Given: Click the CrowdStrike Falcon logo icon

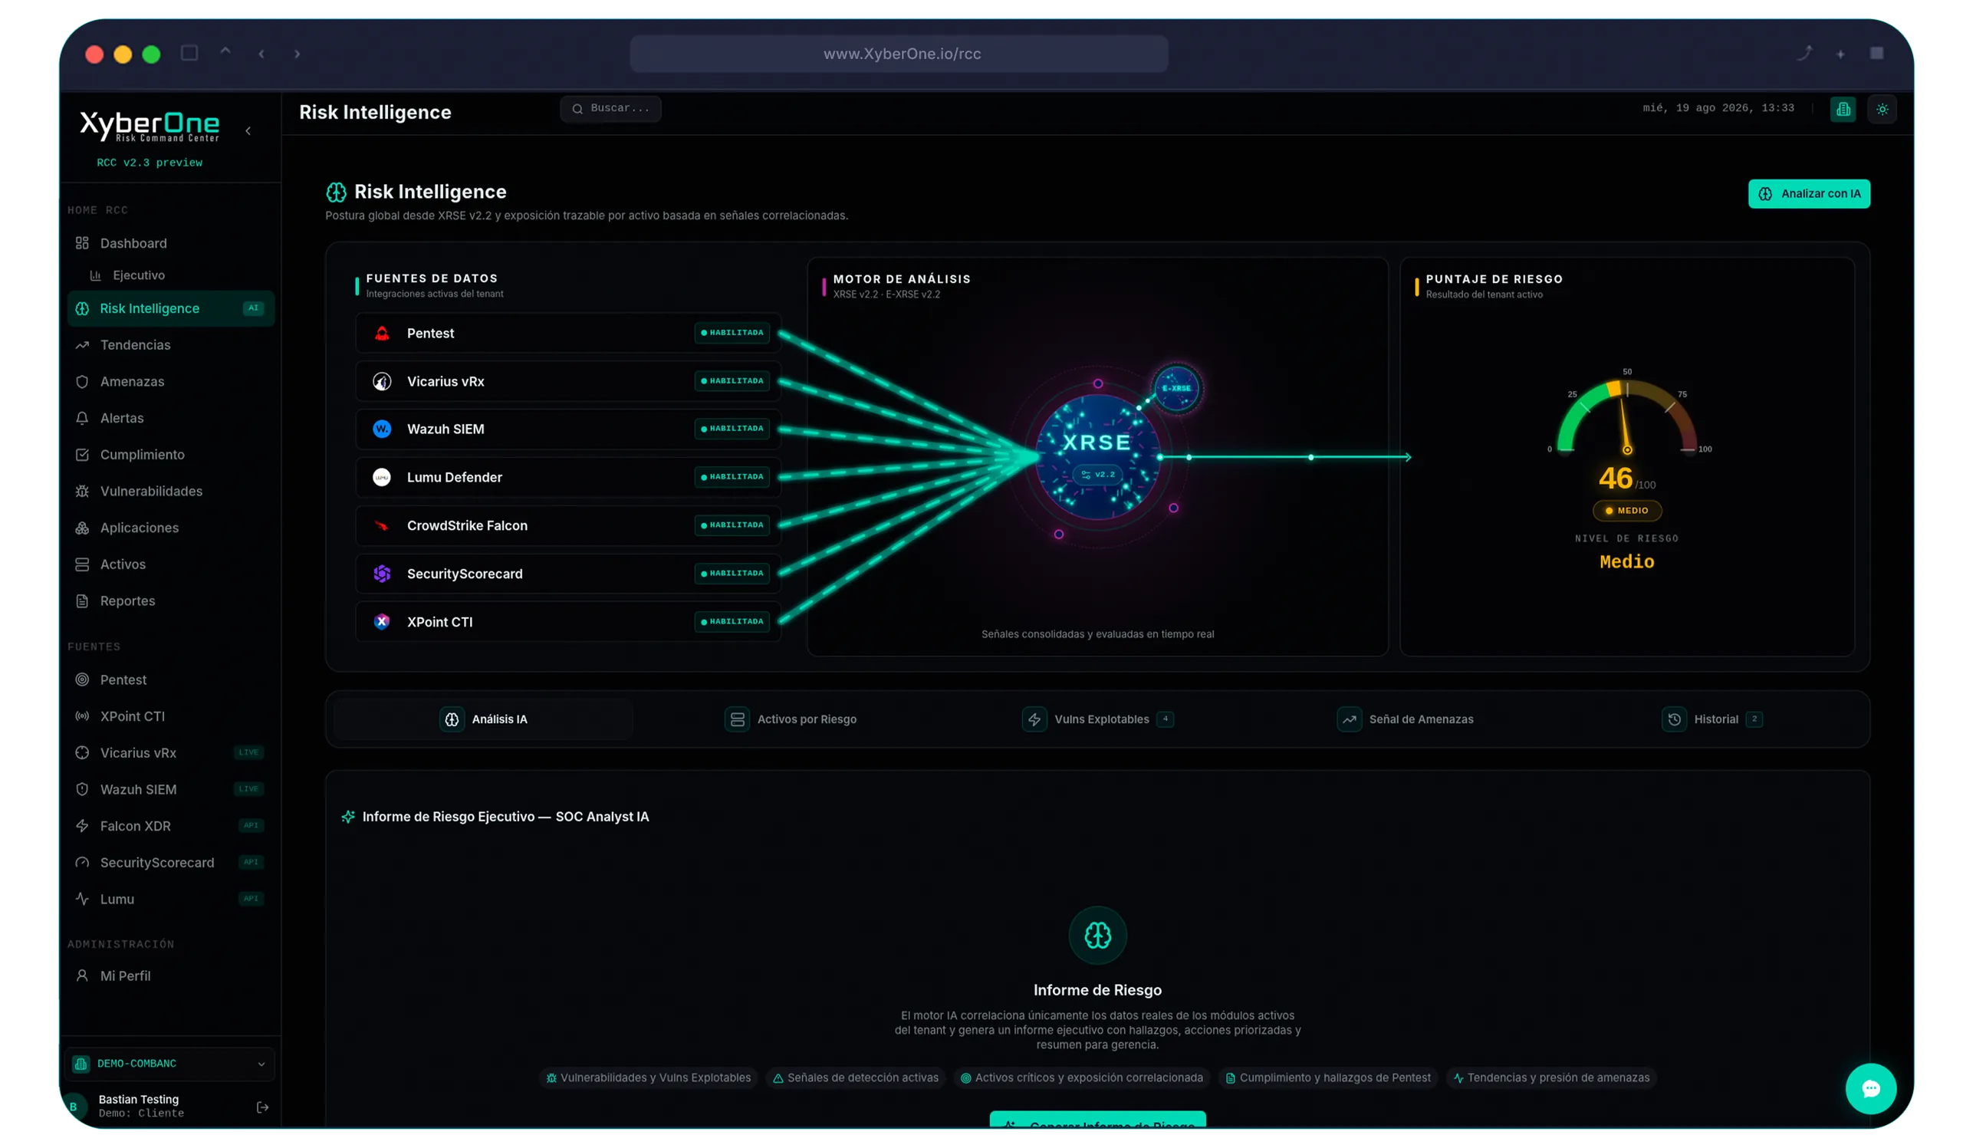Looking at the screenshot, I should tap(382, 526).
